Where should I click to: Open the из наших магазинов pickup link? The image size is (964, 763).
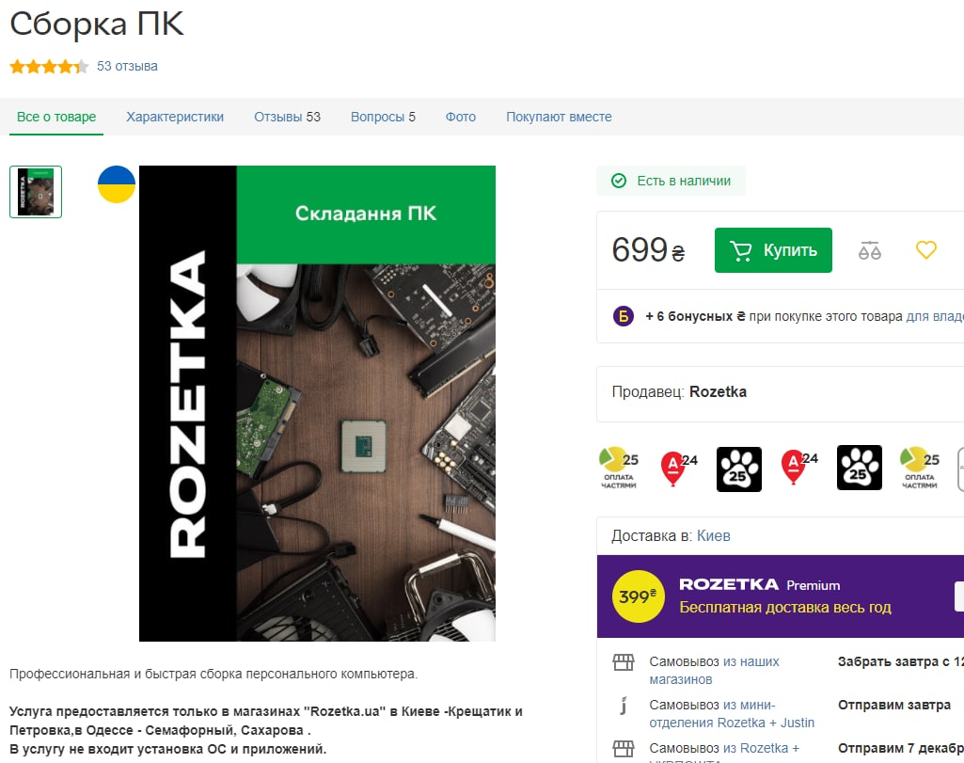point(714,670)
